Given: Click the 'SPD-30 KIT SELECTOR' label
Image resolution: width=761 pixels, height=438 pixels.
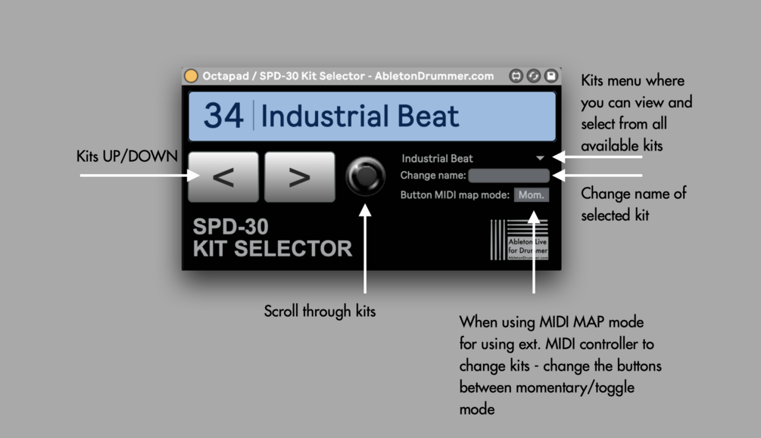Looking at the screenshot, I should click(273, 238).
